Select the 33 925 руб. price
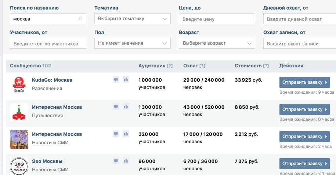 248,80
